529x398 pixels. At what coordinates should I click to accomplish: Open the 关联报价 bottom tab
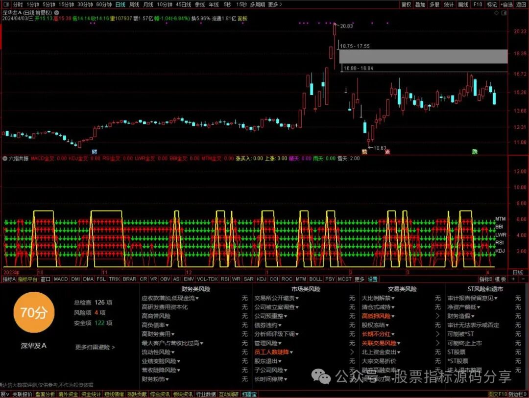pyautogui.click(x=22, y=394)
